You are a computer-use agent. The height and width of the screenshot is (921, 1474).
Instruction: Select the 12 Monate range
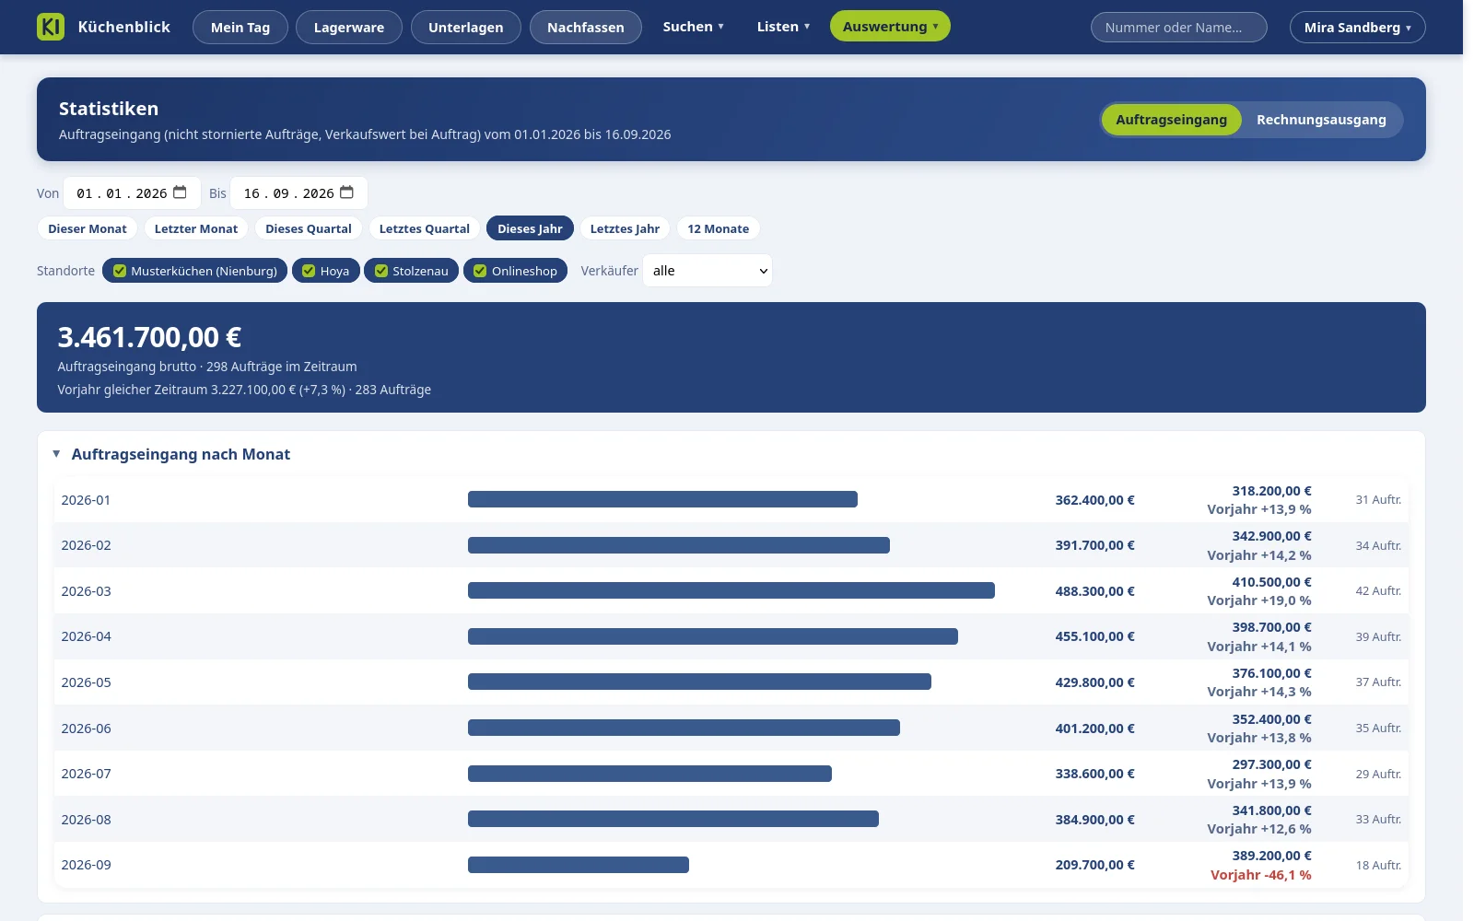(x=719, y=228)
